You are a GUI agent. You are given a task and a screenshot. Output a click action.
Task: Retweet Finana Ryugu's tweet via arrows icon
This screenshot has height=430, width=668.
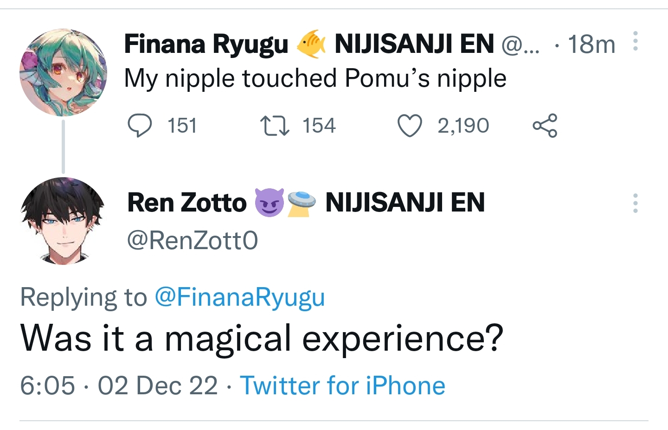click(275, 126)
